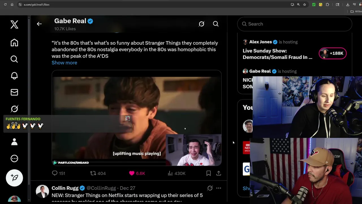Expand tweet text with Show more
The image size is (362, 204).
(x=64, y=63)
